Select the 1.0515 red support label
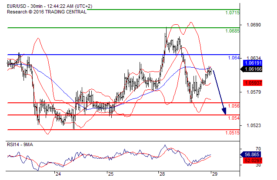Image resolution: width=277 pixels, height=180 pixels. (232, 133)
